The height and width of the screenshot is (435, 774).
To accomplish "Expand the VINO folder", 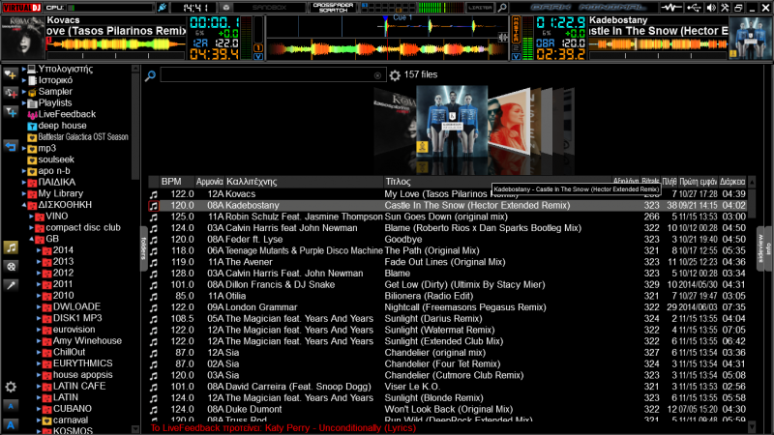I will (31, 217).
